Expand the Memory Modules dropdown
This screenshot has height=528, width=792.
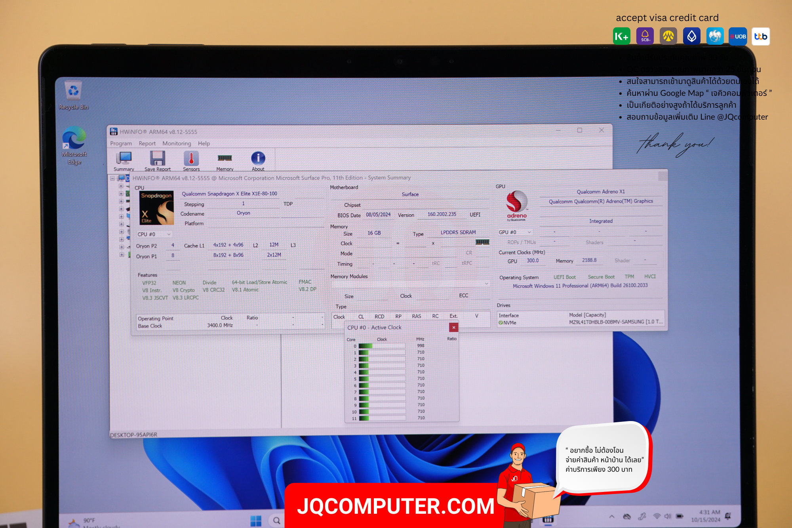pyautogui.click(x=411, y=284)
